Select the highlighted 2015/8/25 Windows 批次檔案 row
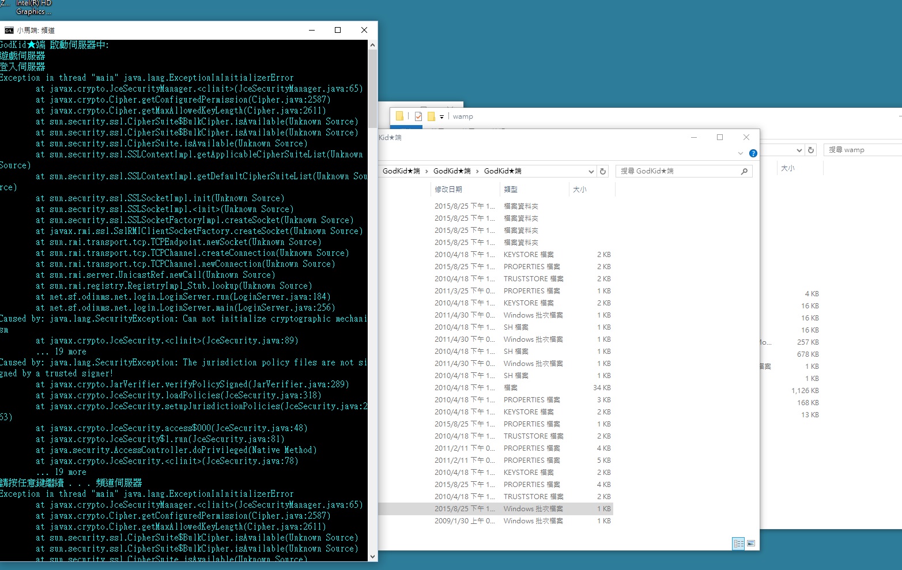Viewport: 902px width, 570px height. click(496, 509)
